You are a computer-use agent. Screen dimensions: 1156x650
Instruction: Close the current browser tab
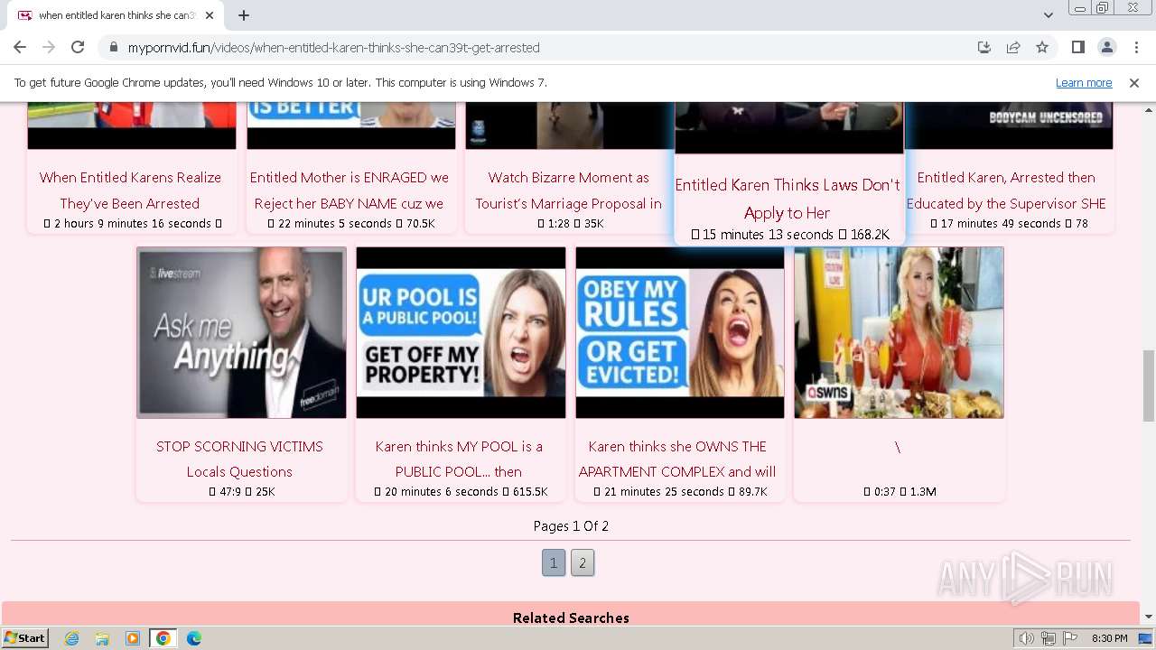coord(210,15)
